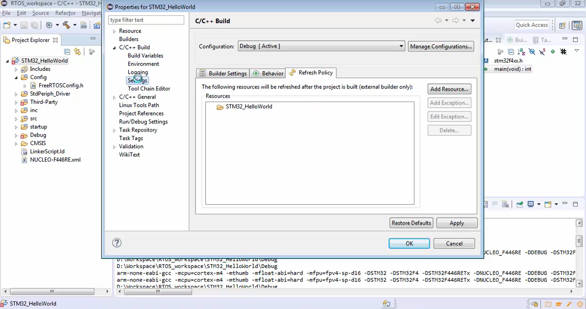Viewport: 586px width, 309px height.
Task: Toggle Link with Editor arrows icon
Action: tap(78, 52)
